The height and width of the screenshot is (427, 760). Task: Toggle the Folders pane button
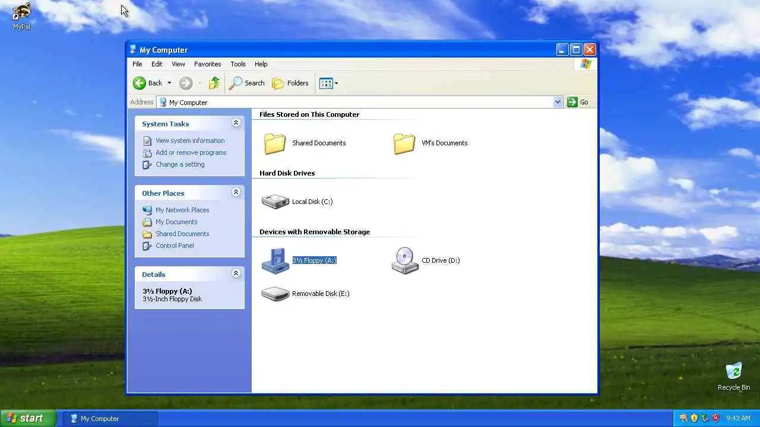click(290, 83)
